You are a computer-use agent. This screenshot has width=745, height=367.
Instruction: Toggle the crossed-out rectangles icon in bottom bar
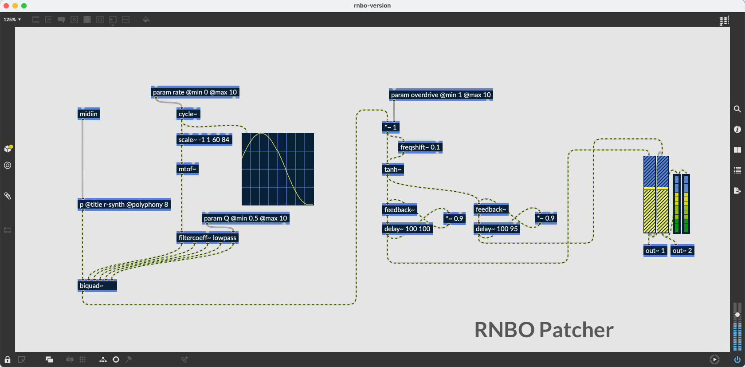[x=70, y=359]
